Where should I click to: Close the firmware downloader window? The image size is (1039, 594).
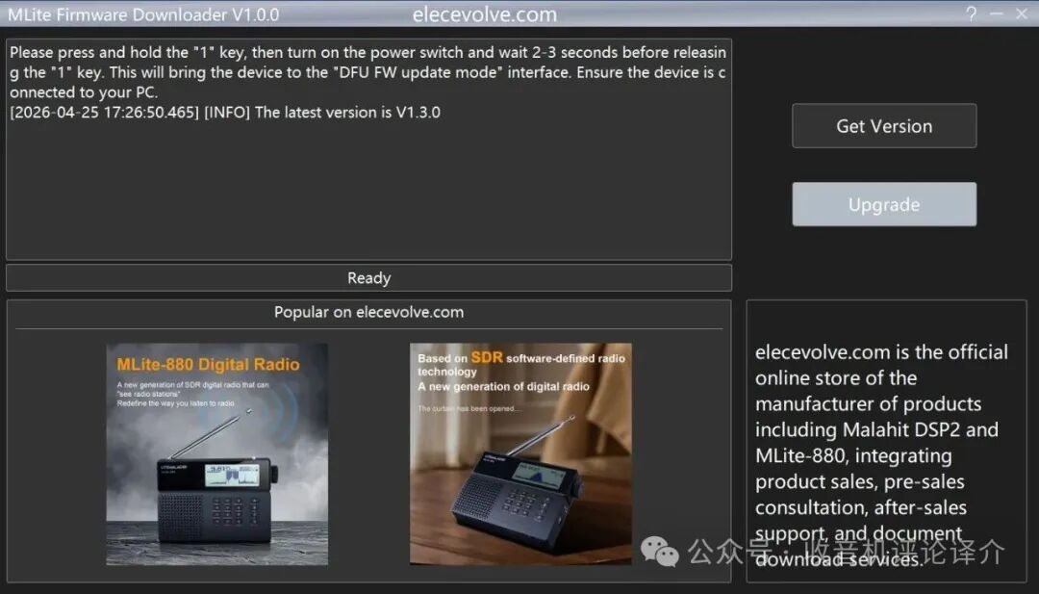[1022, 13]
